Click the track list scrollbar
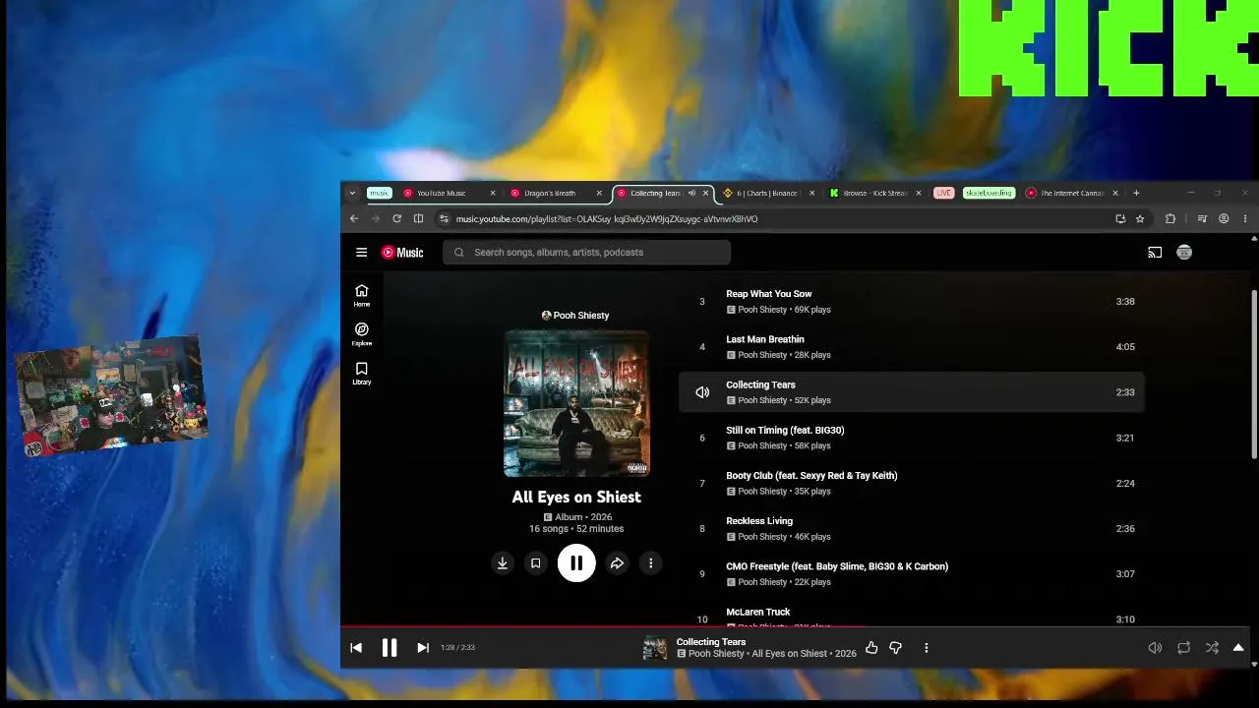 1253,374
